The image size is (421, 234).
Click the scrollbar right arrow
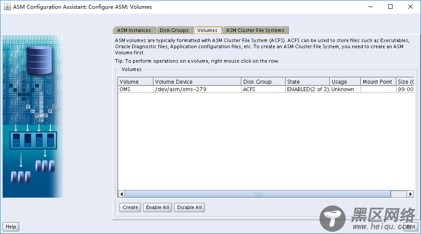(410, 194)
